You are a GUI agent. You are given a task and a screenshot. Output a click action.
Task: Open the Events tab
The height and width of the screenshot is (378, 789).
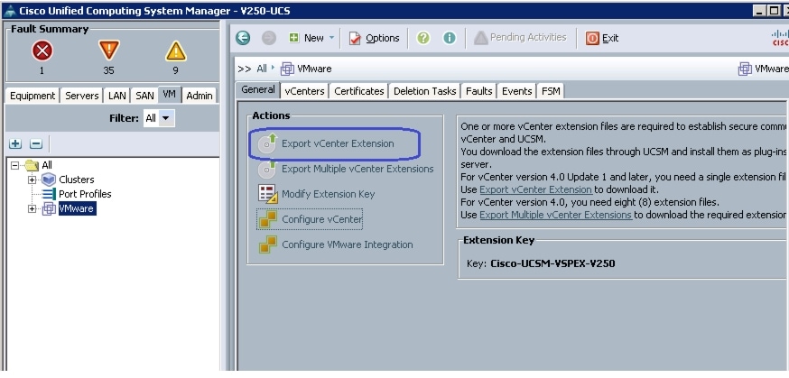(x=516, y=91)
